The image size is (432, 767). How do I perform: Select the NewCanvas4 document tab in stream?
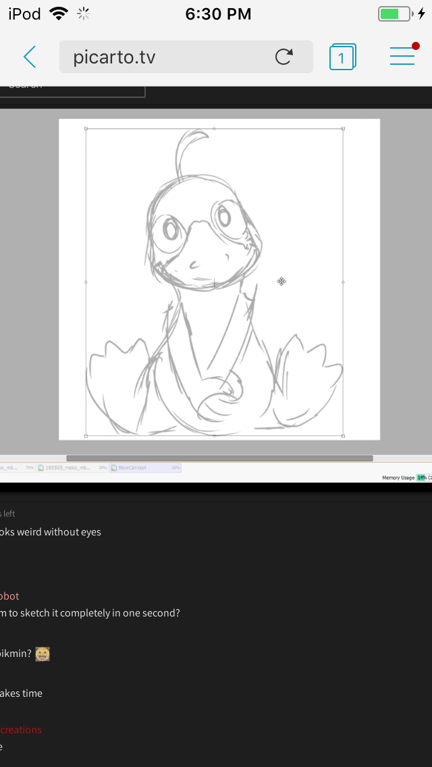pyautogui.click(x=145, y=468)
